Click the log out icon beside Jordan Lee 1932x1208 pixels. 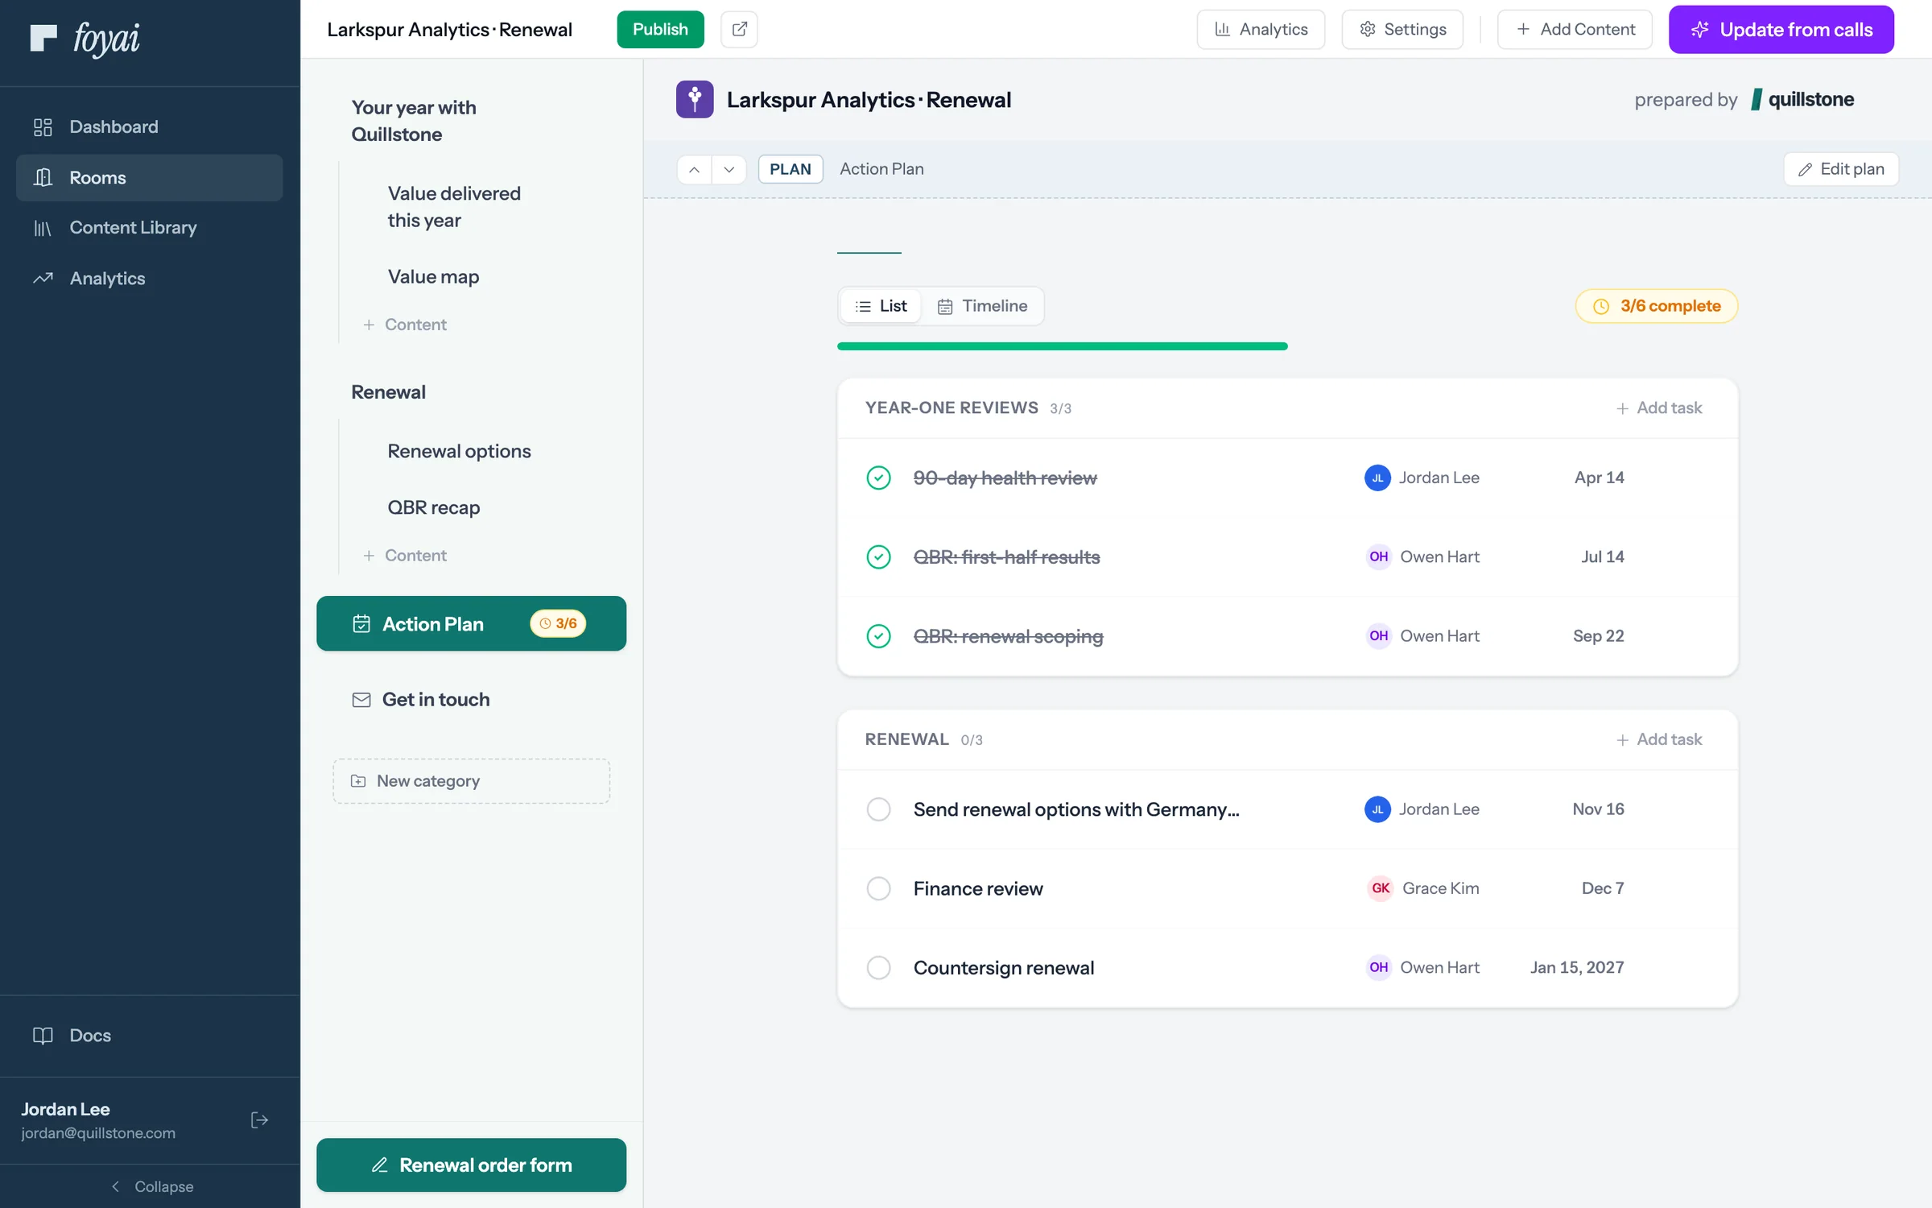click(x=259, y=1120)
